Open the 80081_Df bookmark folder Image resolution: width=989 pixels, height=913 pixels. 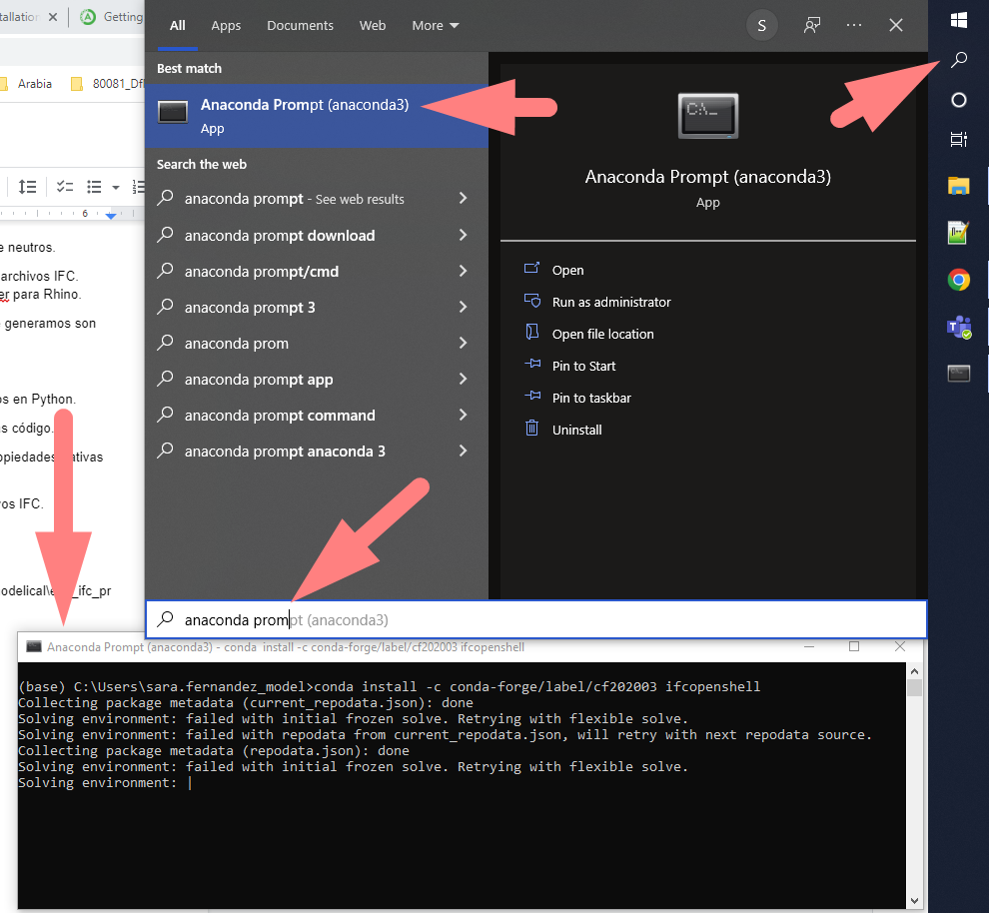coord(107,84)
